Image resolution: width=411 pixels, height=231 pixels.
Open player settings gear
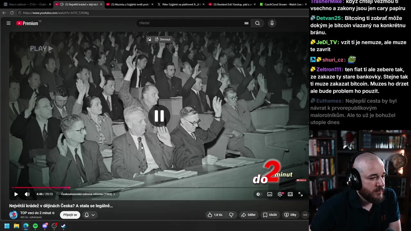[280, 194]
